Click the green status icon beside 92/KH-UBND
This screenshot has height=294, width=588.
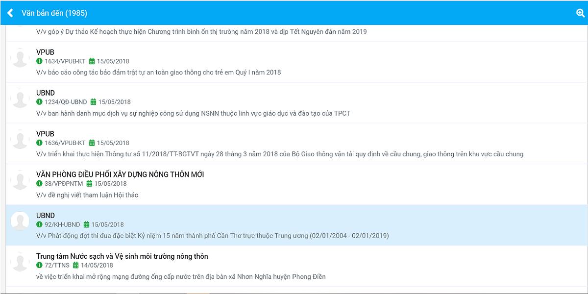(x=39, y=224)
